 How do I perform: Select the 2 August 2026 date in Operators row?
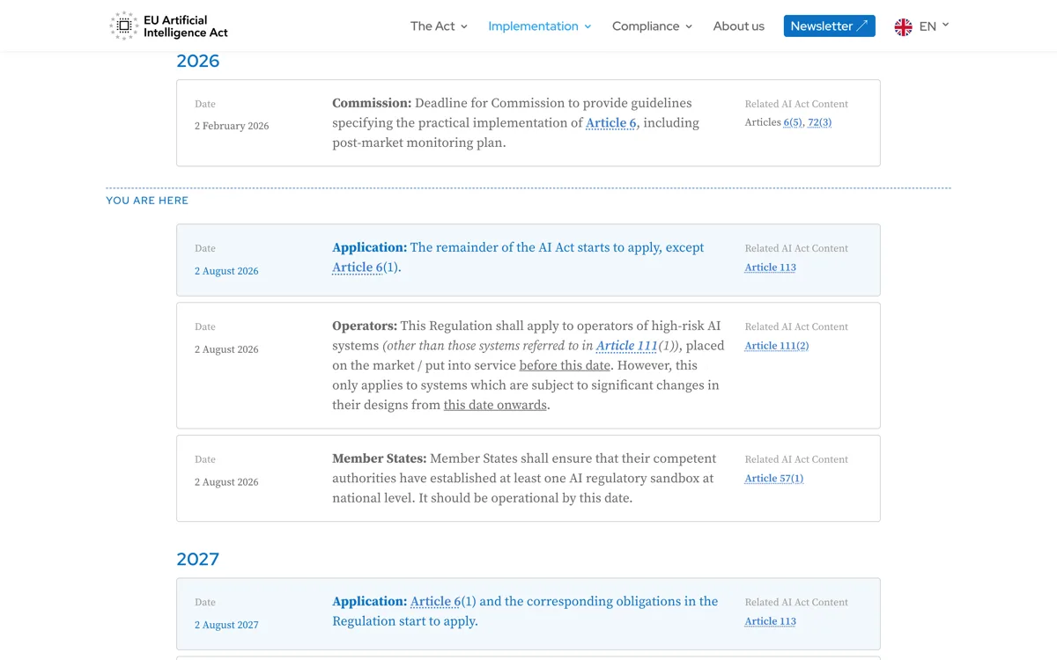[x=226, y=349]
